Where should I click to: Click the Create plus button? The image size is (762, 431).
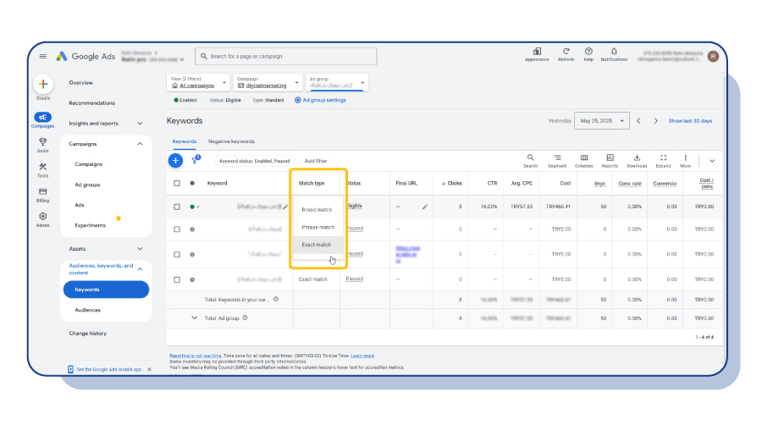pyautogui.click(x=43, y=84)
